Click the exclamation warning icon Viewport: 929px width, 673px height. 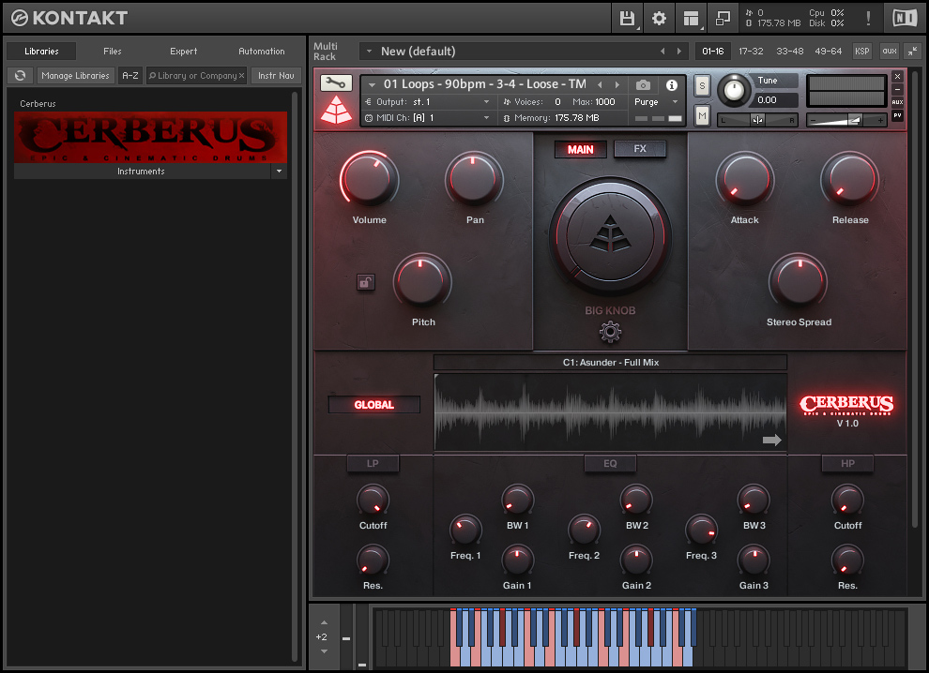868,19
